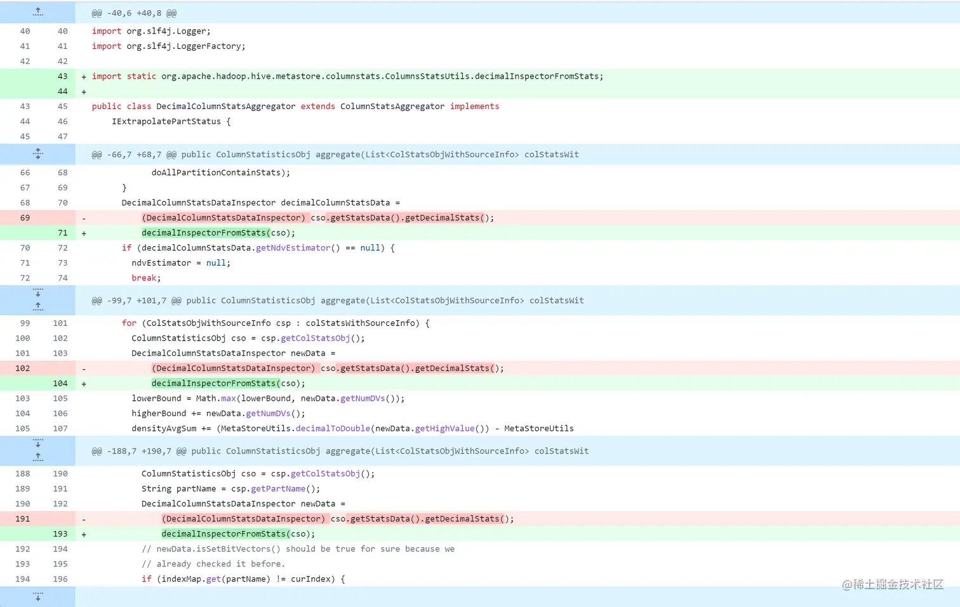Click the "doAllPartitionContainStats);" line

click(x=220, y=173)
